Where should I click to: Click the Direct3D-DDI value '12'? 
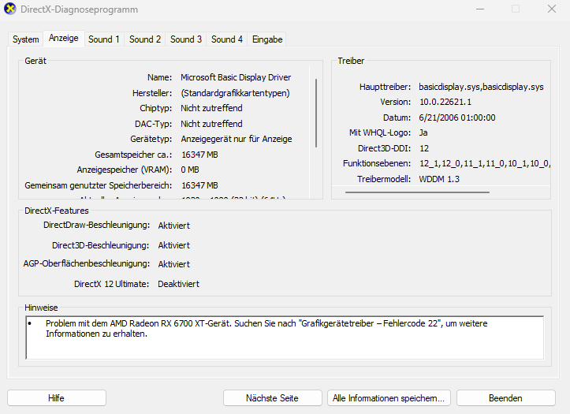coord(424,148)
